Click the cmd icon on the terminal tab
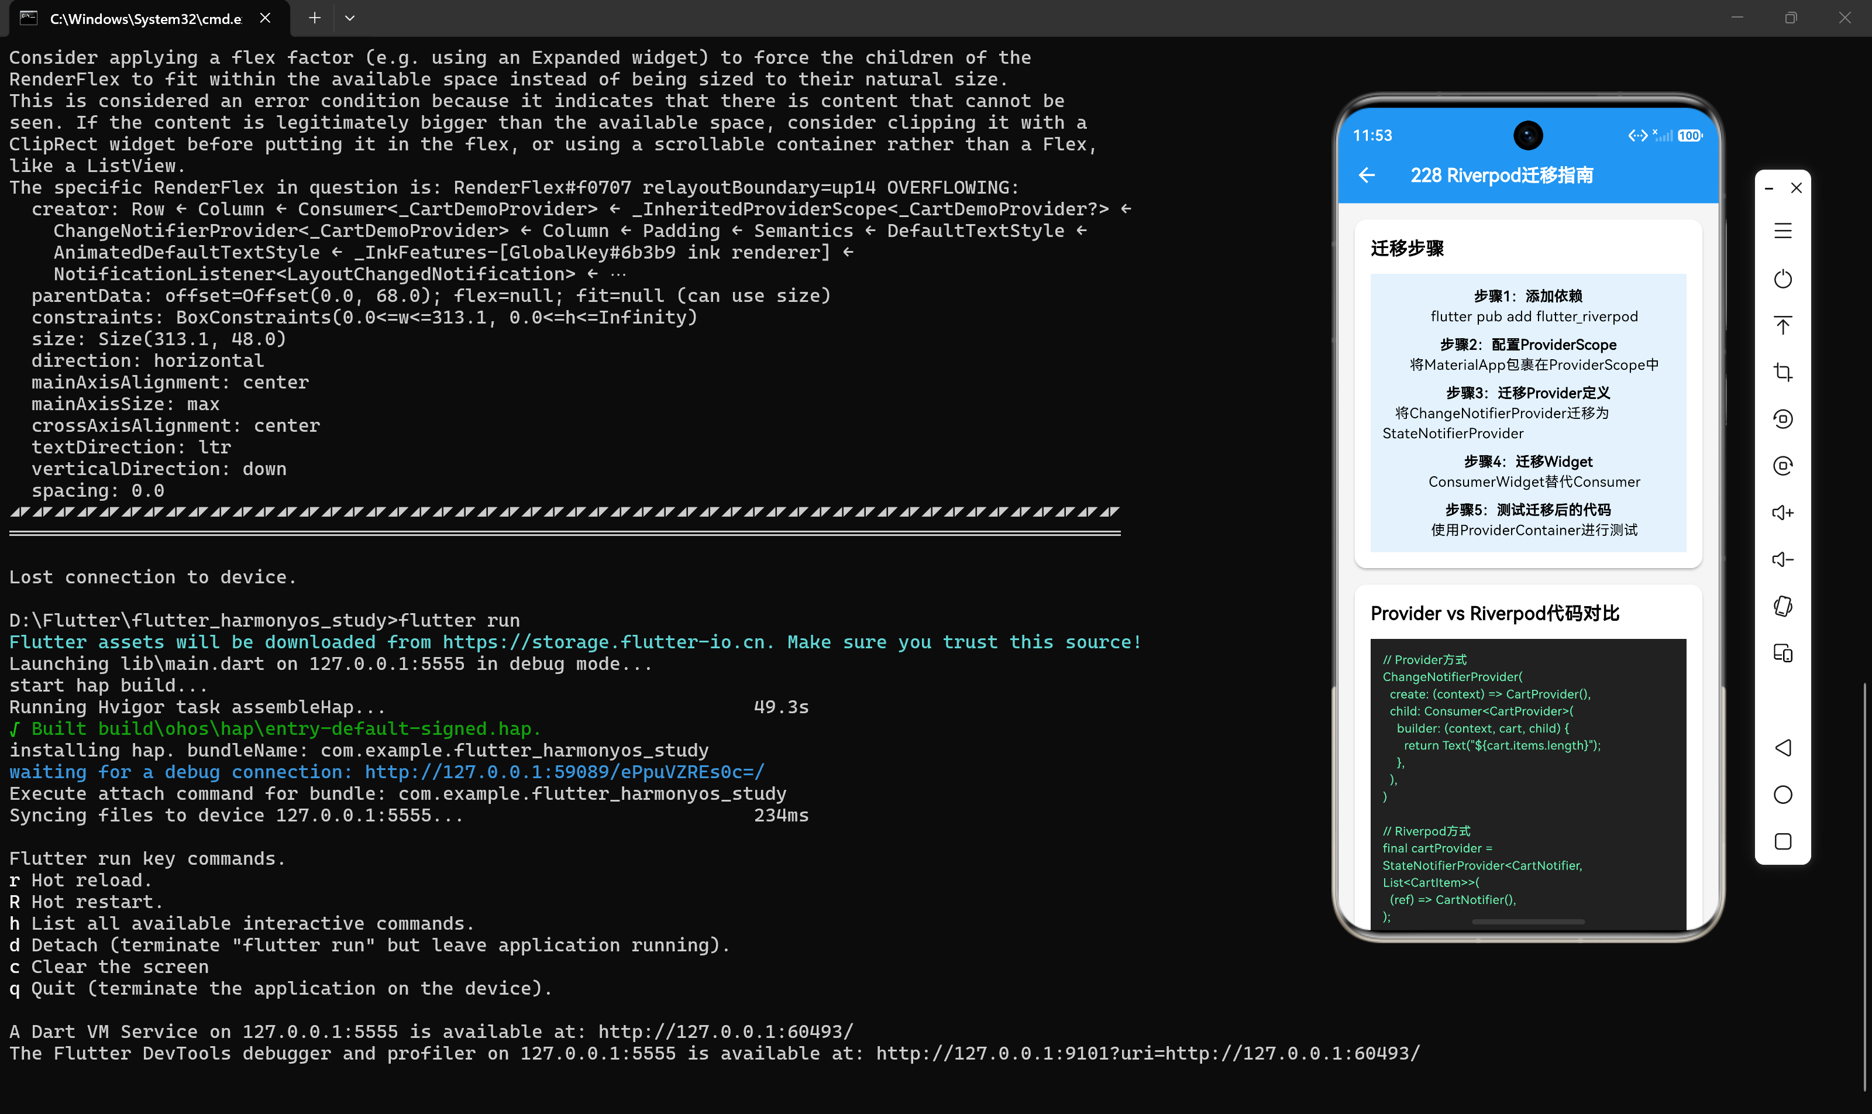Screen dimensions: 1872x1114 pyautogui.click(x=29, y=18)
